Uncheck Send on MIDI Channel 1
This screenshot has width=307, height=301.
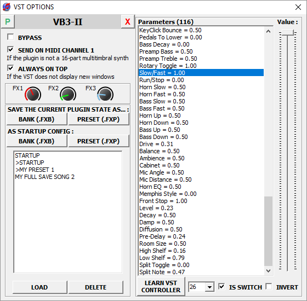[10, 49]
